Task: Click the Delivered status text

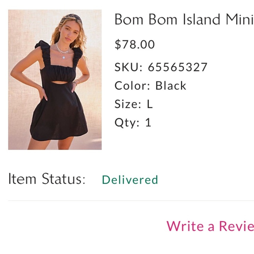Action: 130,180
